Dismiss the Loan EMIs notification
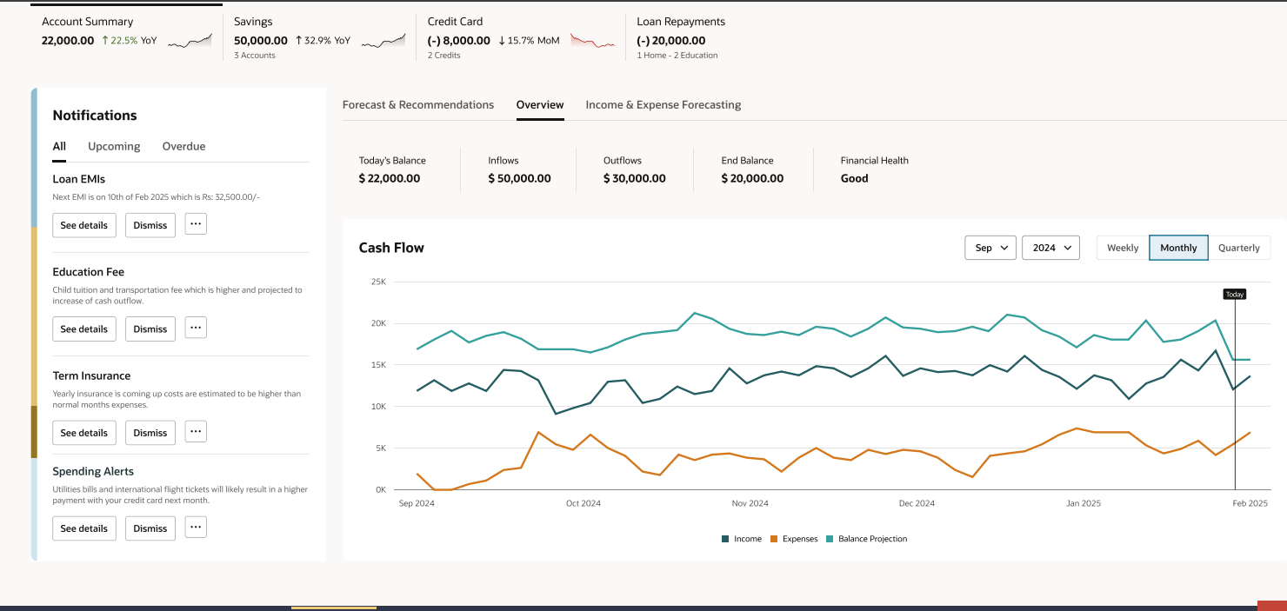 coord(150,225)
